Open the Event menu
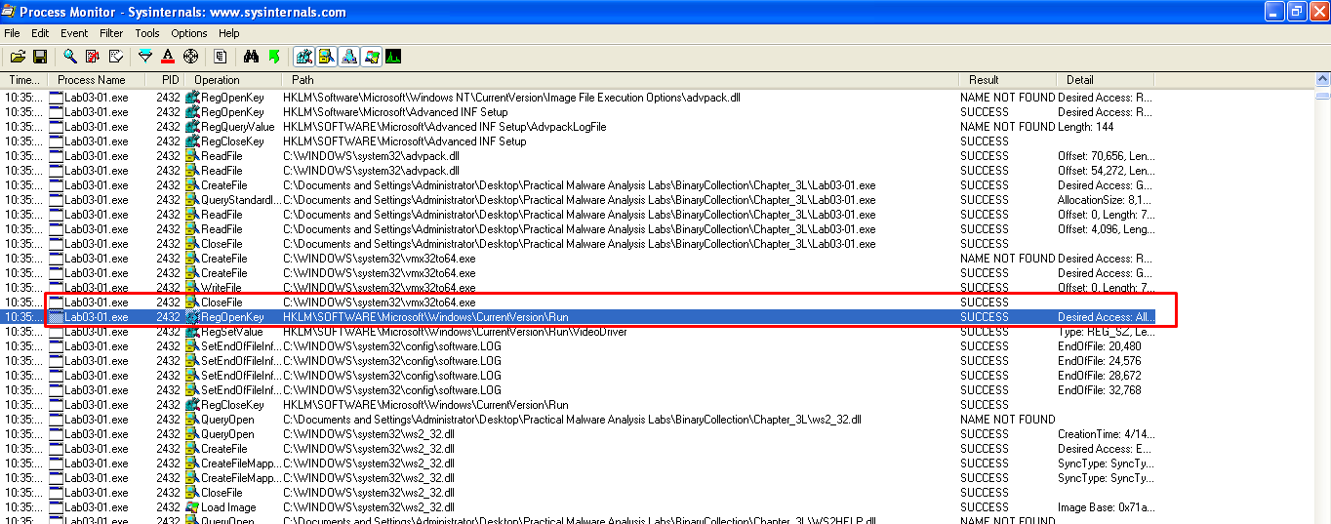This screenshot has width=1331, height=524. [74, 33]
